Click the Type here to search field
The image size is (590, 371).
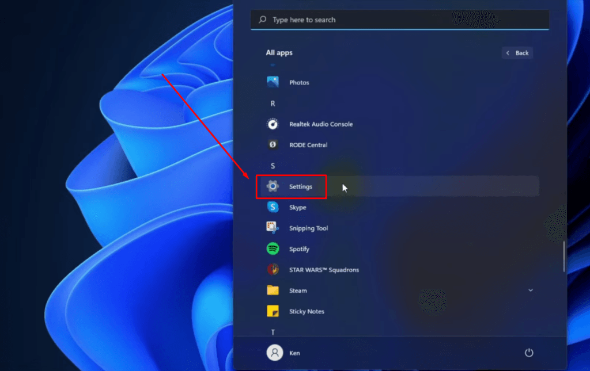click(x=403, y=20)
